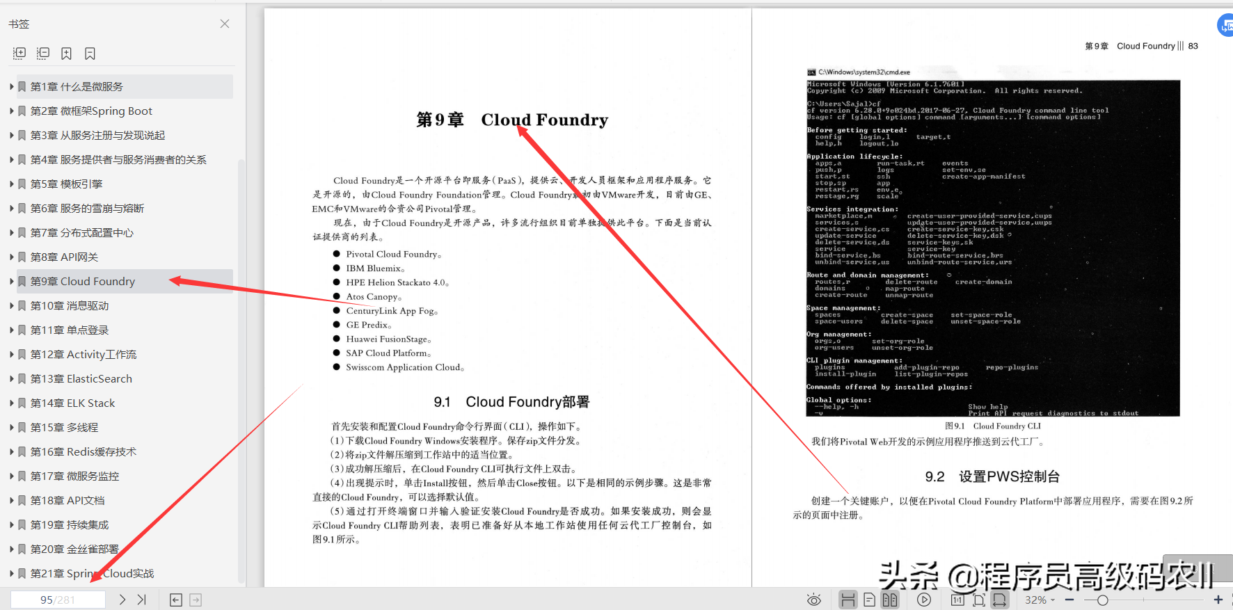Image resolution: width=1233 pixels, height=610 pixels.
Task: Open bookmark 第11章 单点登录
Action: [x=70, y=330]
